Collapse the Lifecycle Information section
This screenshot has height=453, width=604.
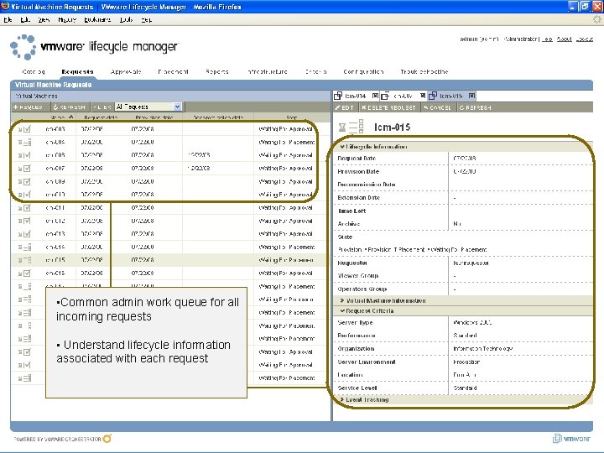click(342, 147)
